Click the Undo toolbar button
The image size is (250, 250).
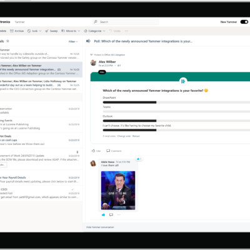pyautogui.click(x=115, y=31)
